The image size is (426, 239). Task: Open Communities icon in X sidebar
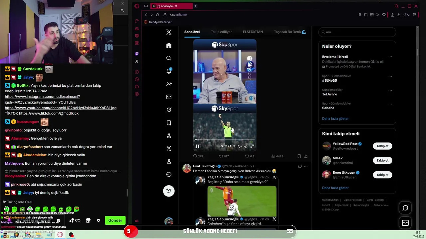[169, 136]
